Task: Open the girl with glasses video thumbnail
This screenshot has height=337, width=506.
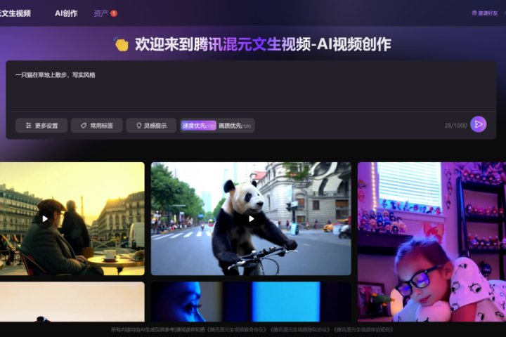Action: pyautogui.click(x=432, y=242)
